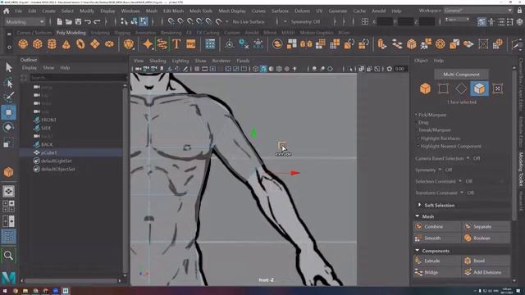
Task: Select the Paint Selection tool in toolbox
Action: click(8, 98)
